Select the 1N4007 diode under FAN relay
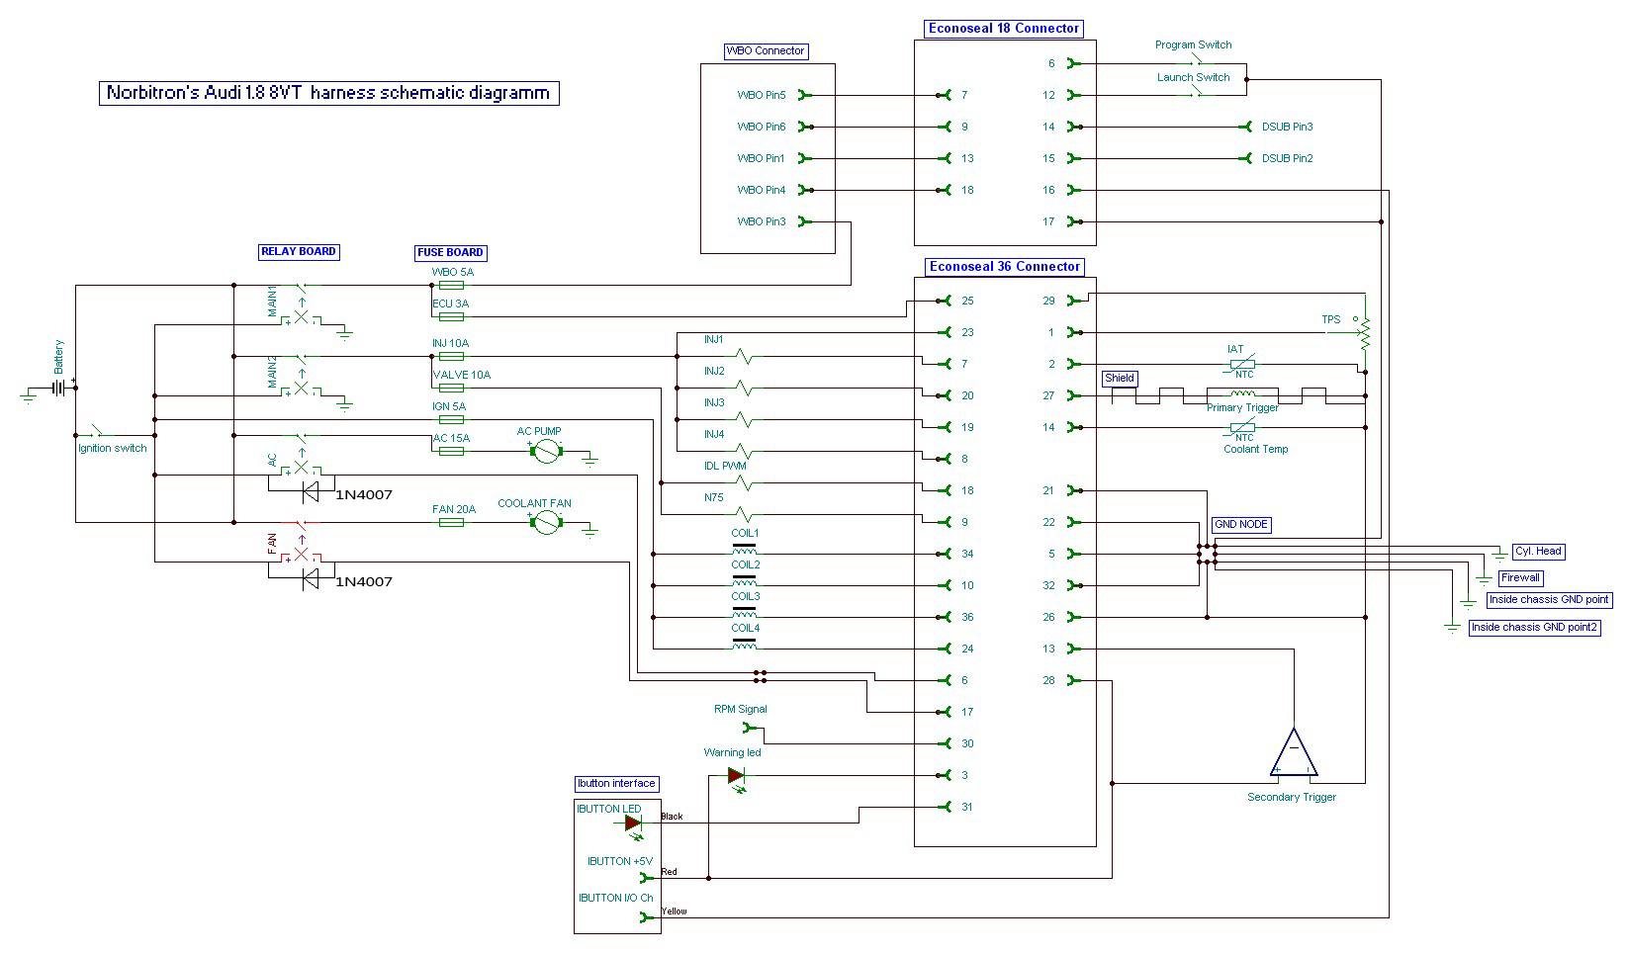The image size is (1628, 953). click(x=310, y=578)
